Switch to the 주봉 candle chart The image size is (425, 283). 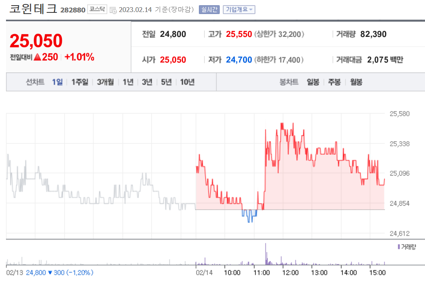coord(334,82)
